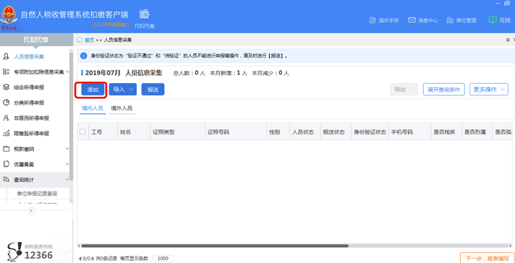Open the 代扣代缴 wallet icon in header

click(x=144, y=14)
